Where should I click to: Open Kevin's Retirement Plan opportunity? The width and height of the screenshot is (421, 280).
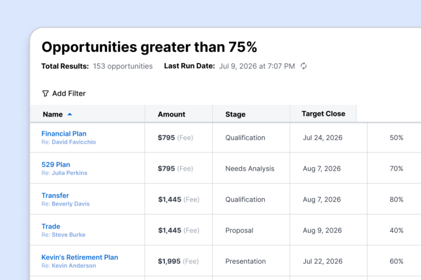click(79, 257)
